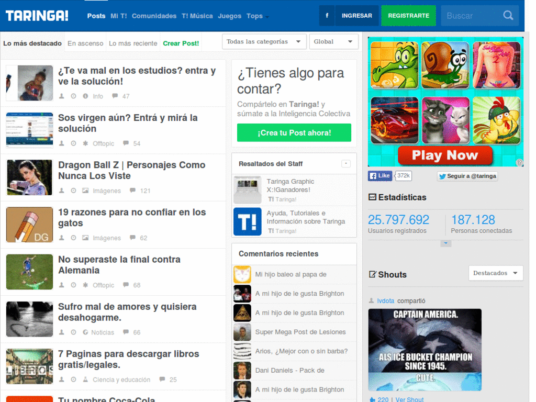Open the lvdota user link
Image resolution: width=536 pixels, height=402 pixels.
point(386,301)
